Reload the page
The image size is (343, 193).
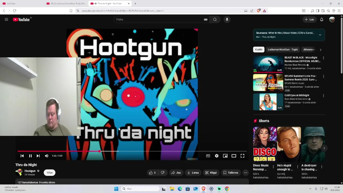[x=14, y=11]
